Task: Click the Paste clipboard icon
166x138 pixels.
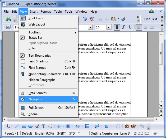Action: (x=113, y=19)
